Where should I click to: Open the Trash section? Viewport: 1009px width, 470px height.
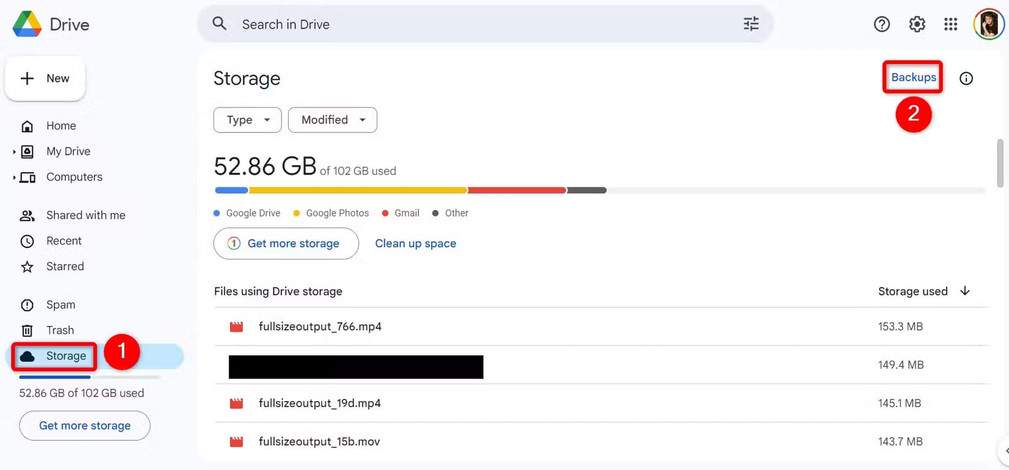click(60, 330)
